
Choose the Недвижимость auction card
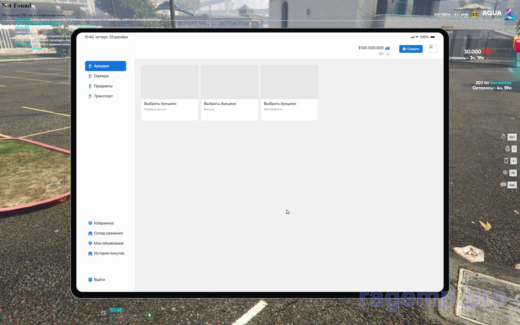tap(169, 93)
